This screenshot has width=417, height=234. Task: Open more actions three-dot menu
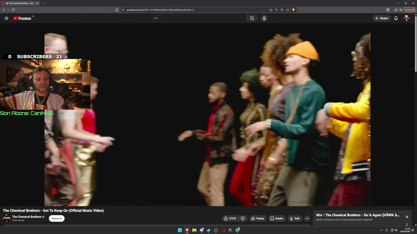307,218
